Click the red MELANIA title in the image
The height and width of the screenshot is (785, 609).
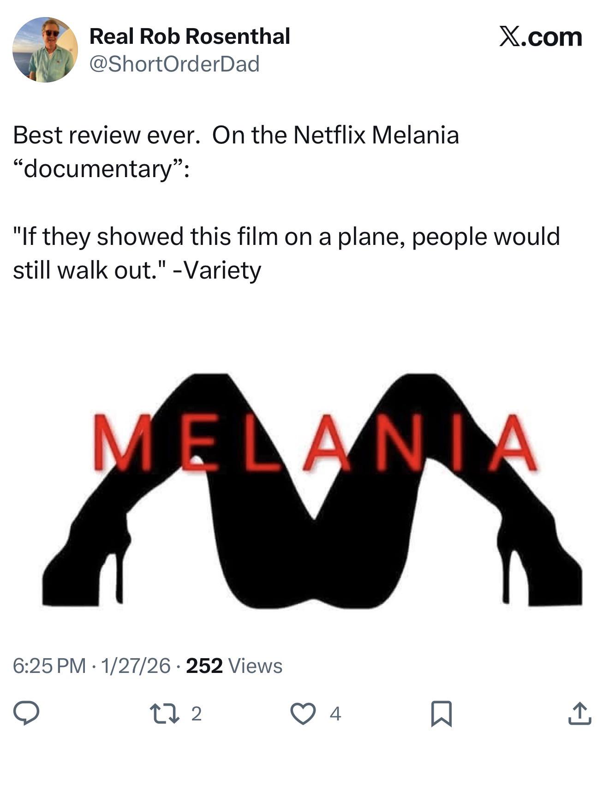pos(315,443)
